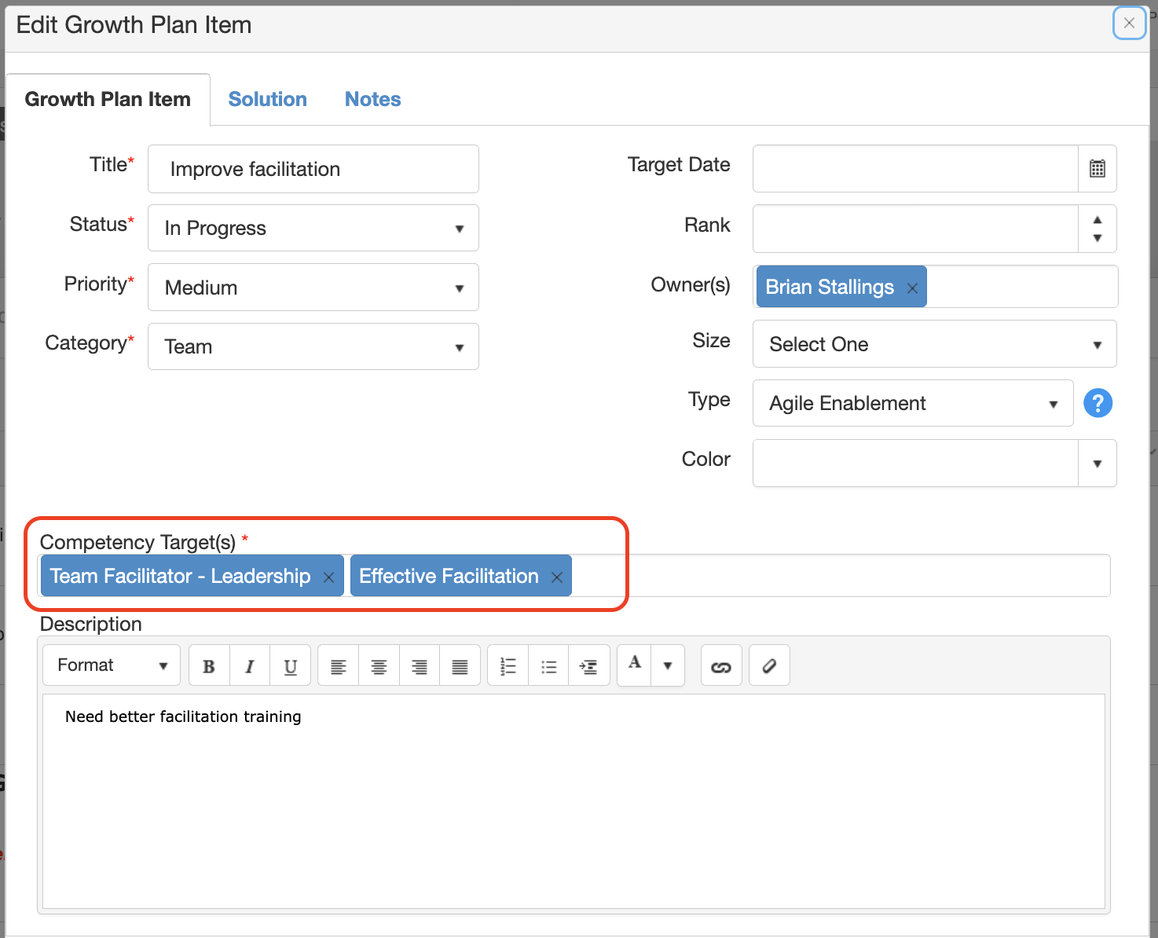Justify description text

460,666
